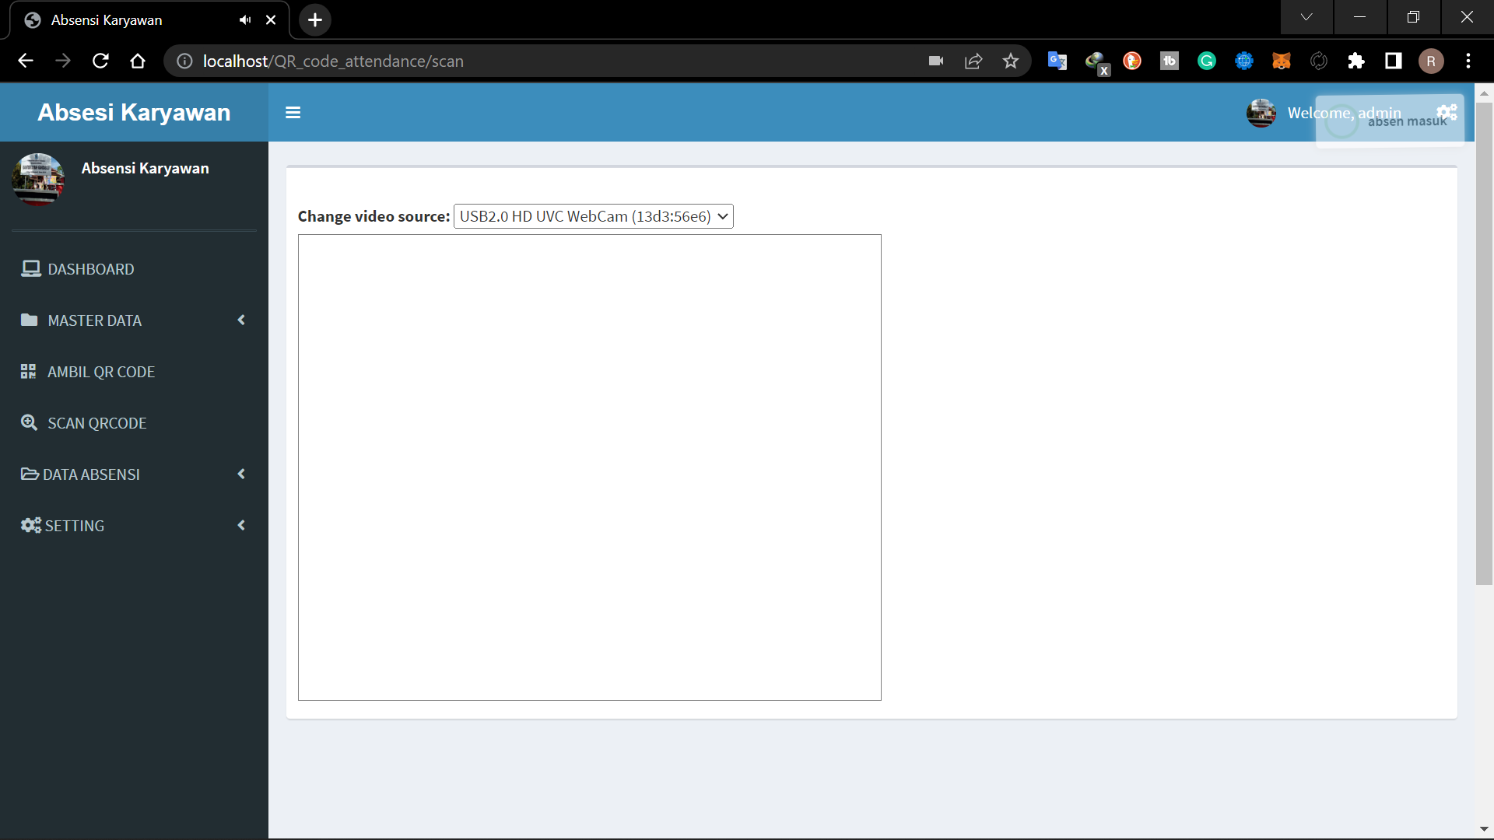Open the video source dropdown

(593, 216)
